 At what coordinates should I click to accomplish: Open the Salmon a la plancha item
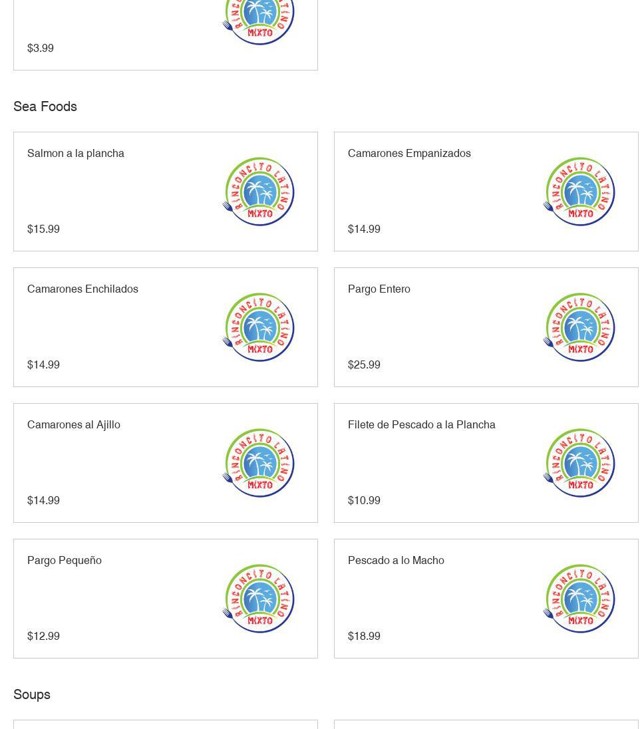tap(76, 153)
